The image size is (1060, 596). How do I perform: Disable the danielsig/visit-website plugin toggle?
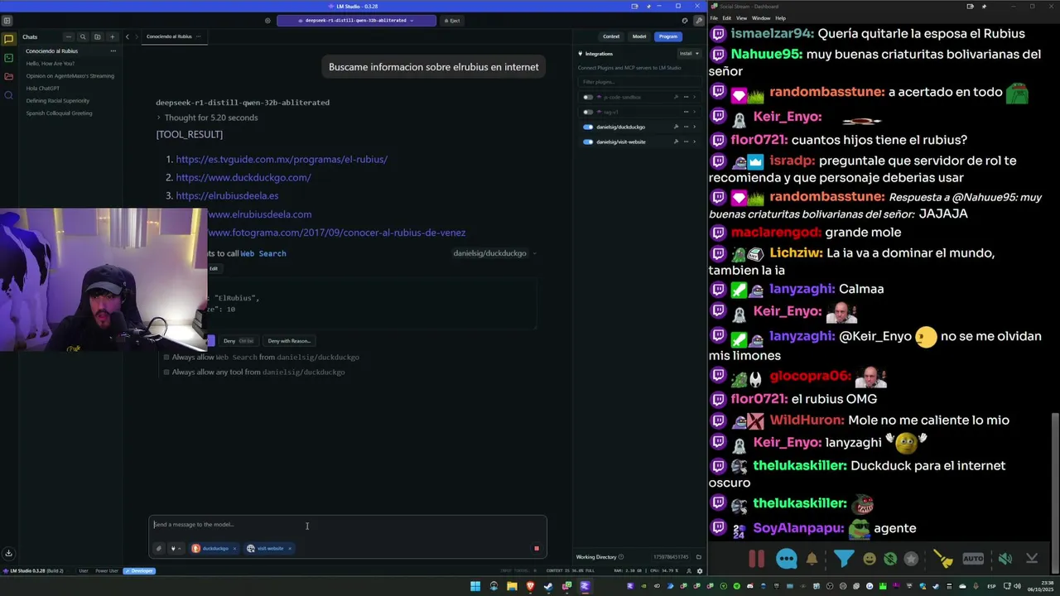coord(588,142)
